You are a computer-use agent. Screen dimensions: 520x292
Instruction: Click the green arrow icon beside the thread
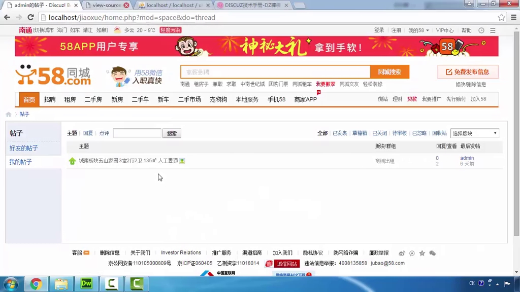tap(72, 161)
